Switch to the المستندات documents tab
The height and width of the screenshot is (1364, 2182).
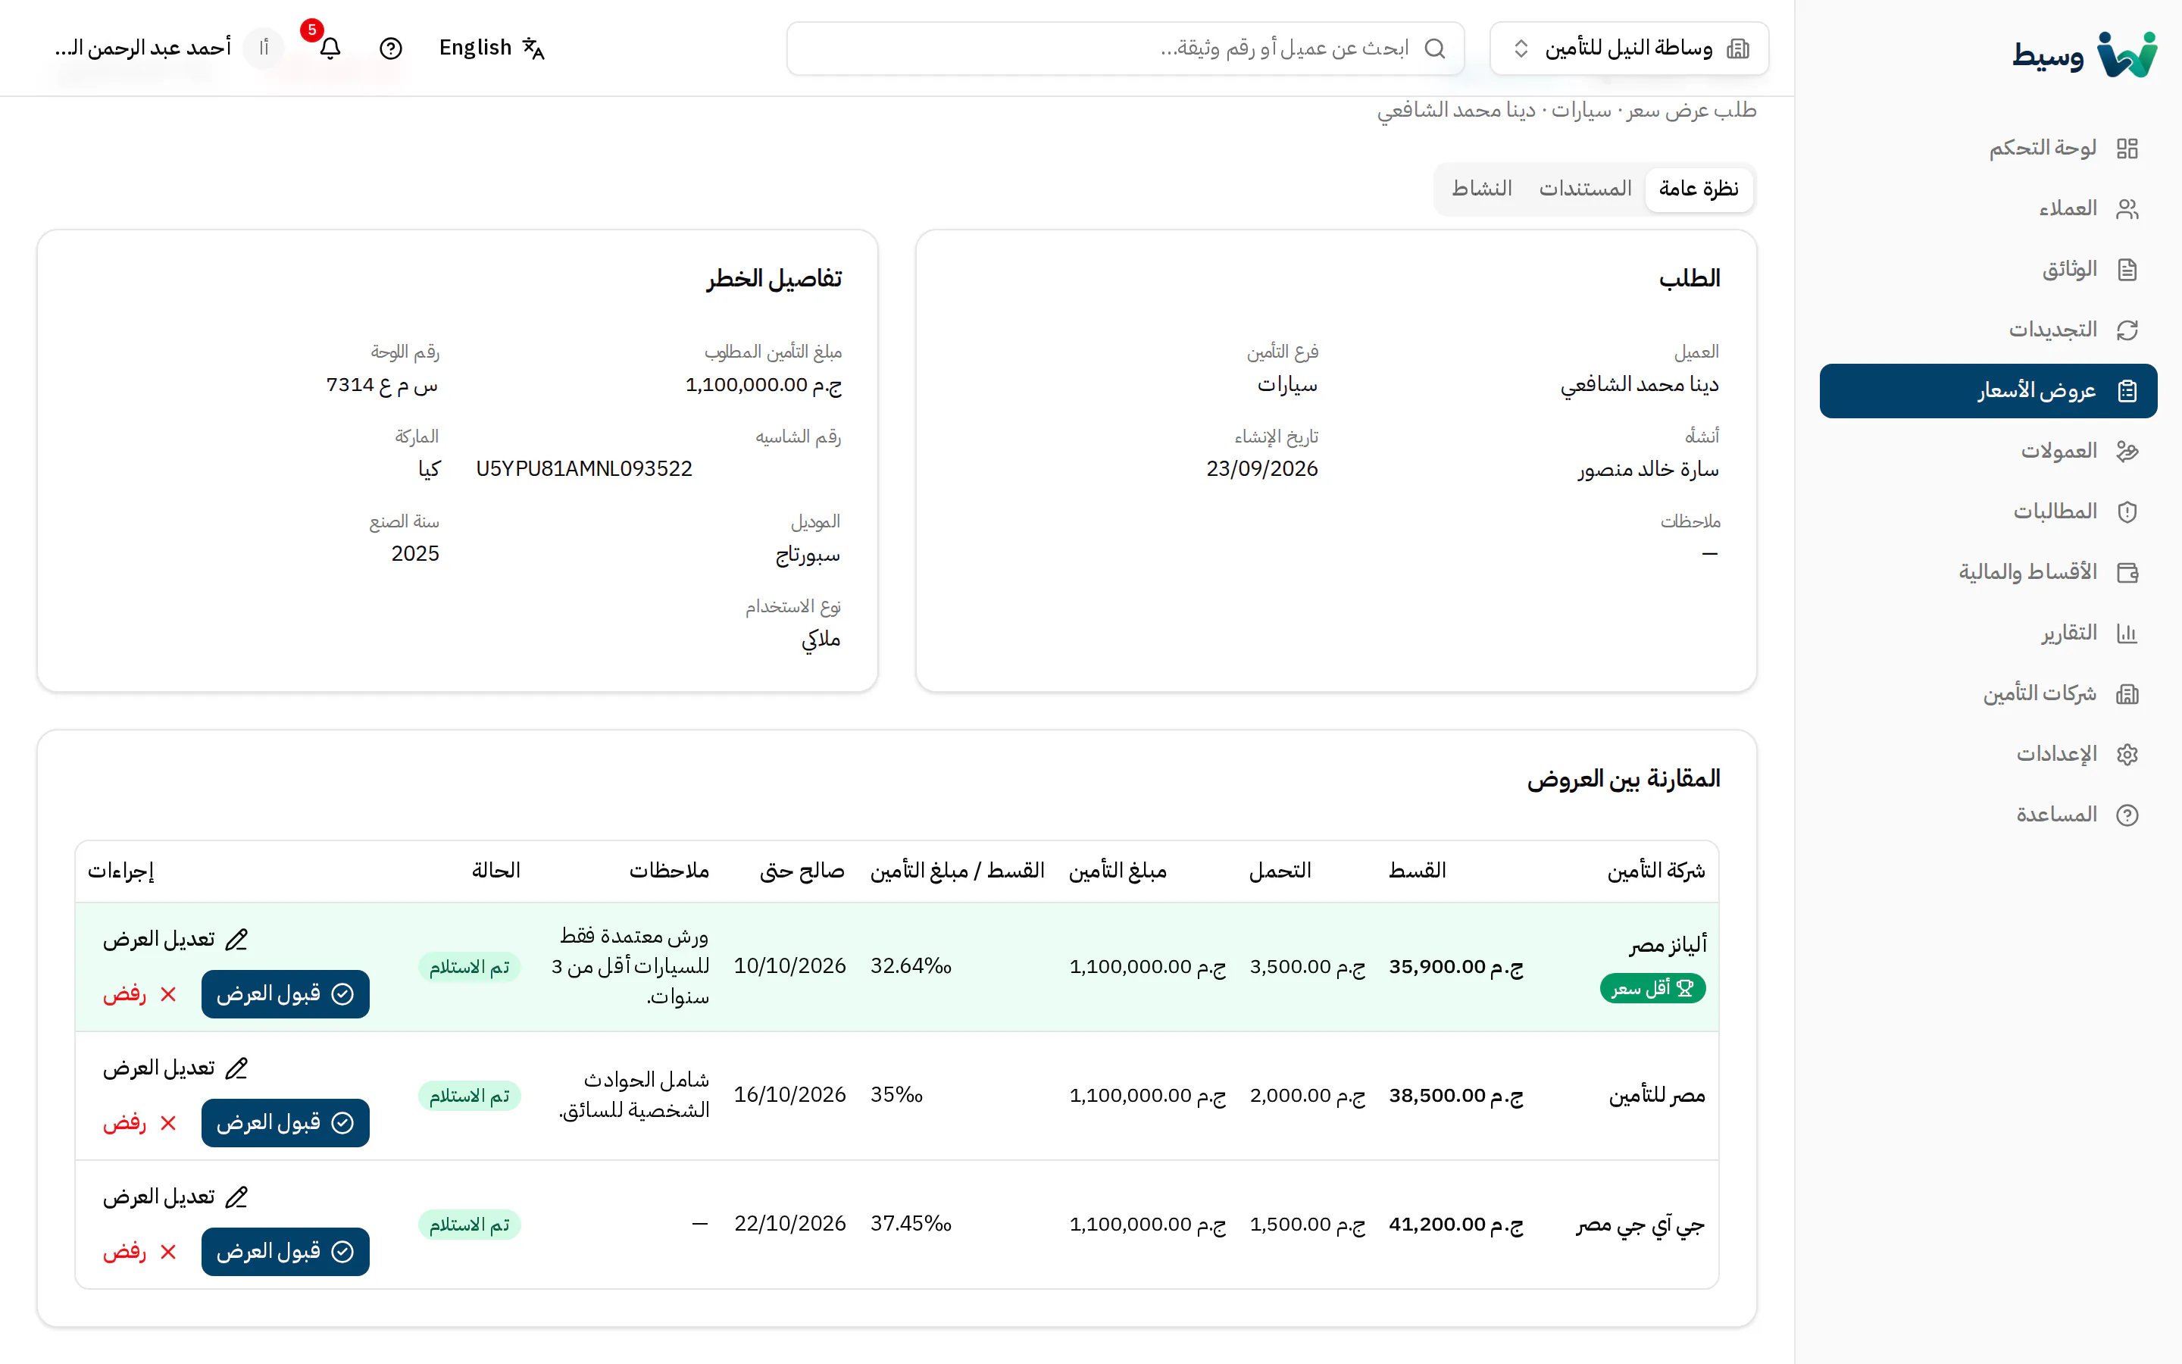[x=1585, y=189]
